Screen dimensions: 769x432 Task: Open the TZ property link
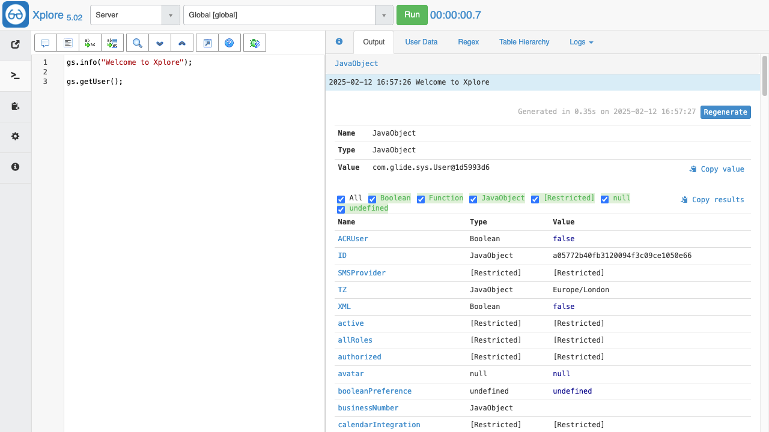[x=342, y=290]
